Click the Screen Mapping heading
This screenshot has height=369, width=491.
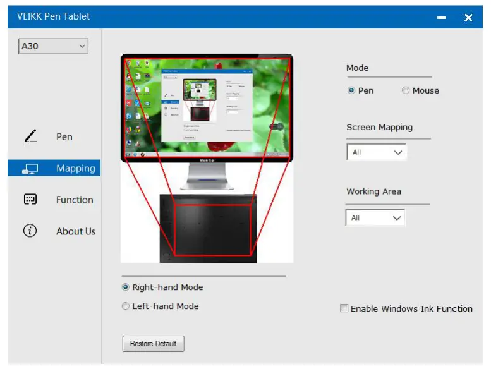tap(380, 128)
